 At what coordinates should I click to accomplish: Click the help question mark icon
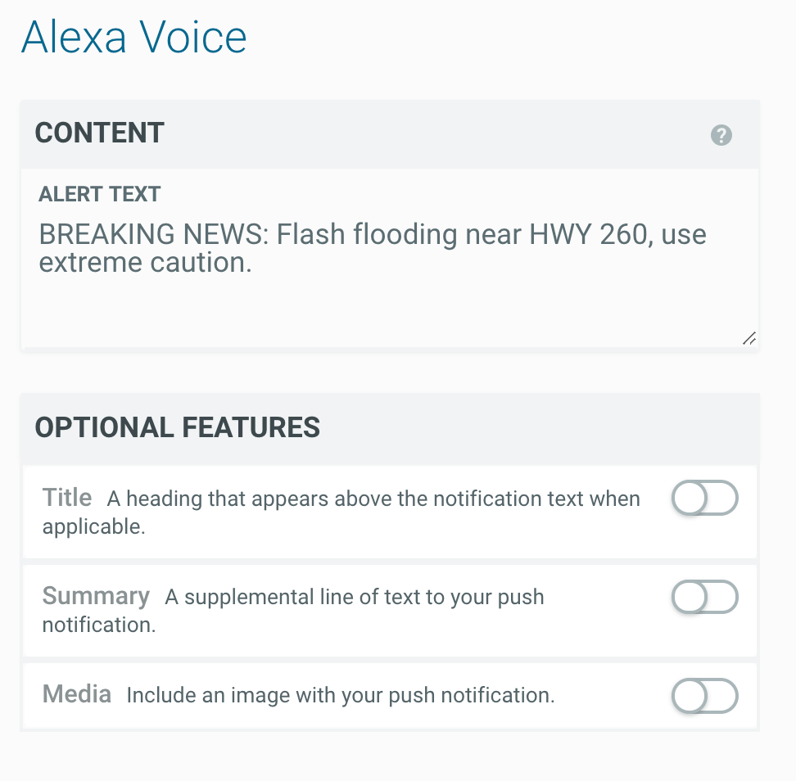click(x=721, y=135)
